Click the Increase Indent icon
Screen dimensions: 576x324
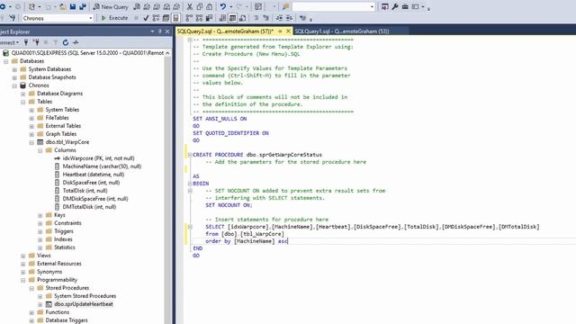pyautogui.click(x=290, y=18)
